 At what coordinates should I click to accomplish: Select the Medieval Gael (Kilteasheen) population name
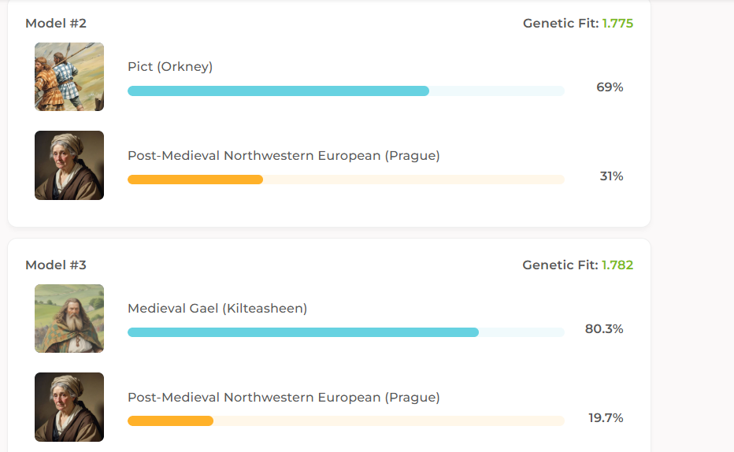click(217, 309)
